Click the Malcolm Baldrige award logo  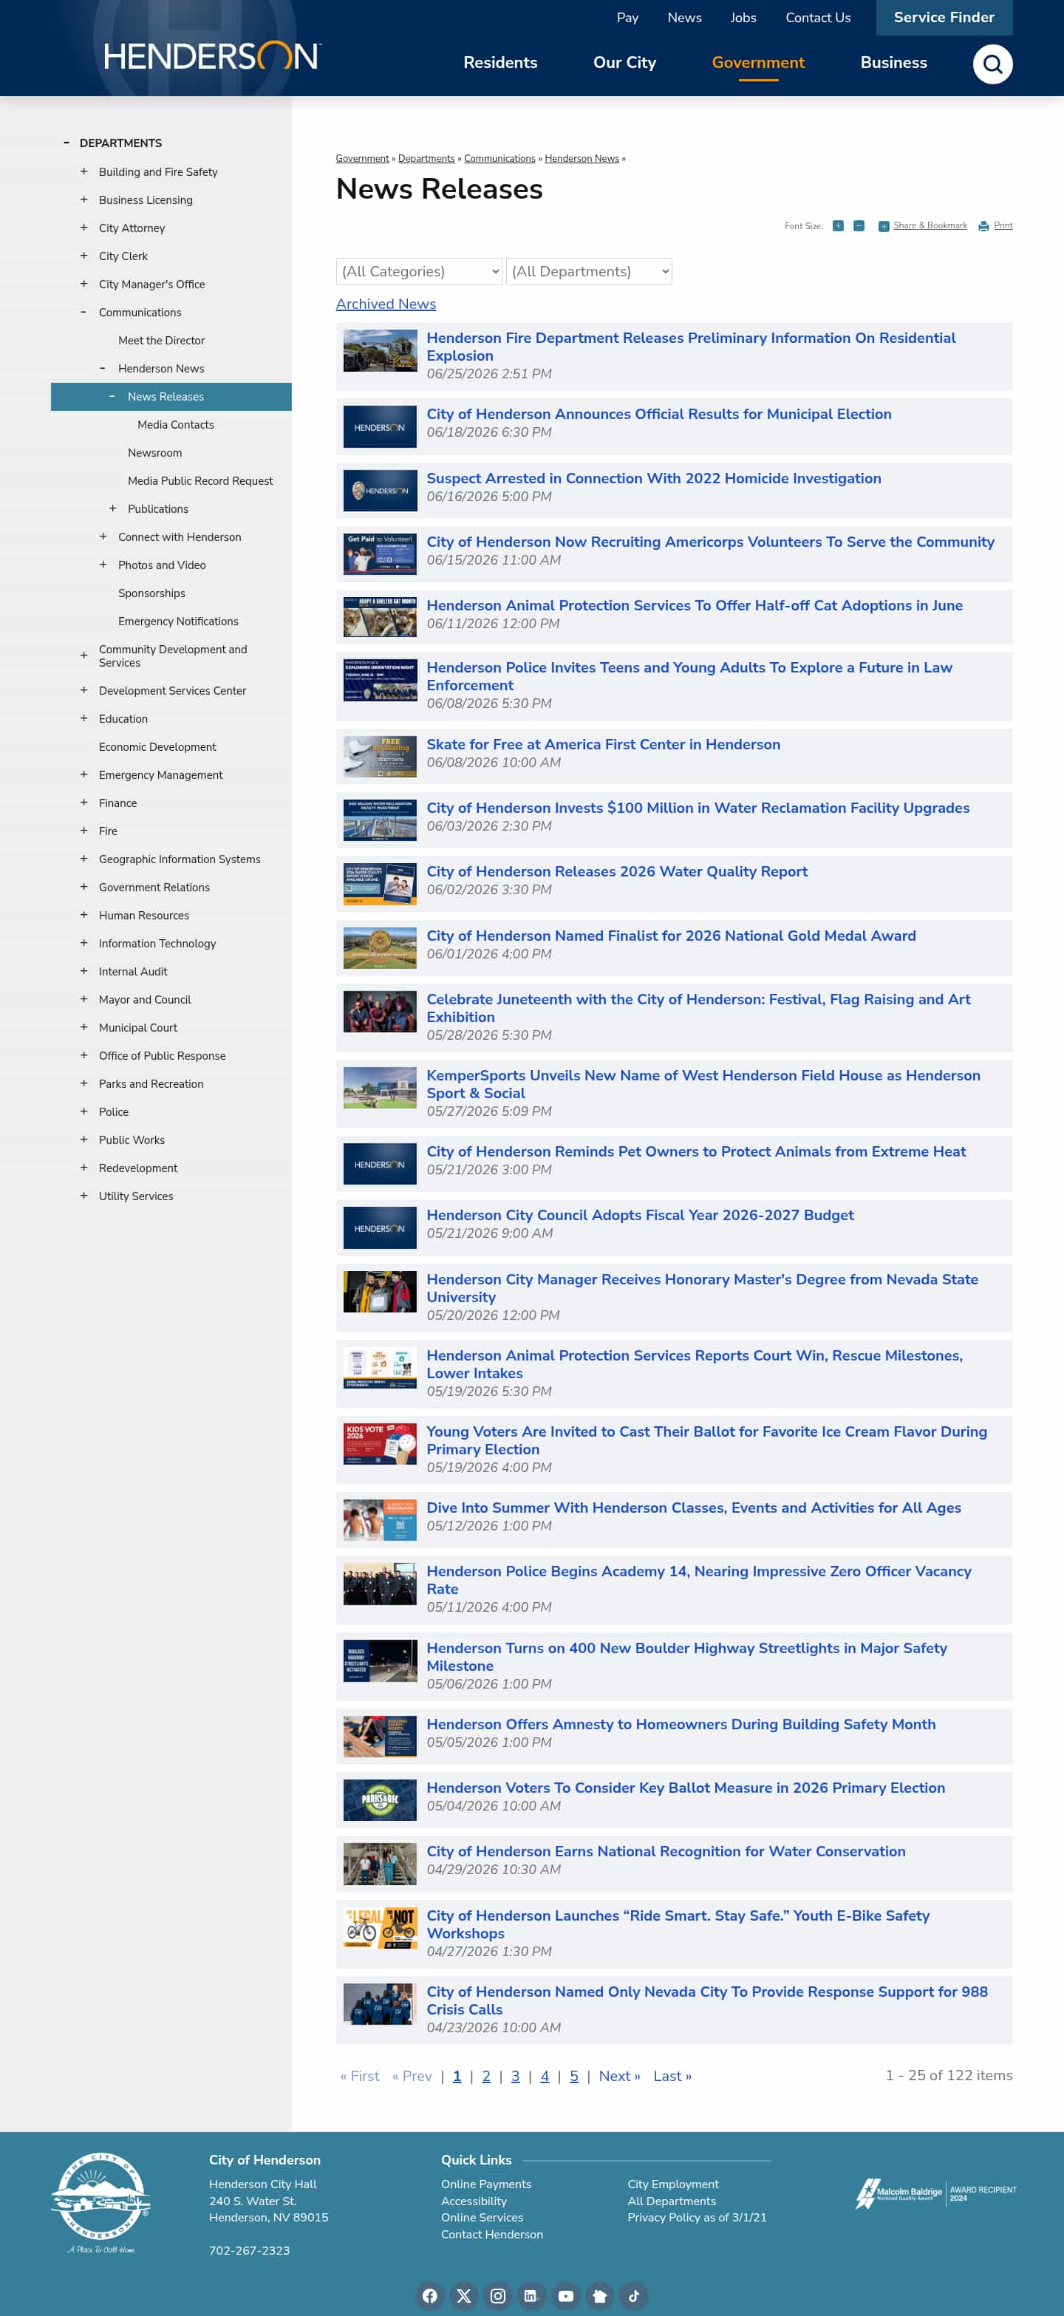[935, 2193]
